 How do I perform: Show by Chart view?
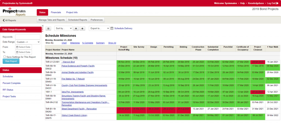(x=64, y=43)
